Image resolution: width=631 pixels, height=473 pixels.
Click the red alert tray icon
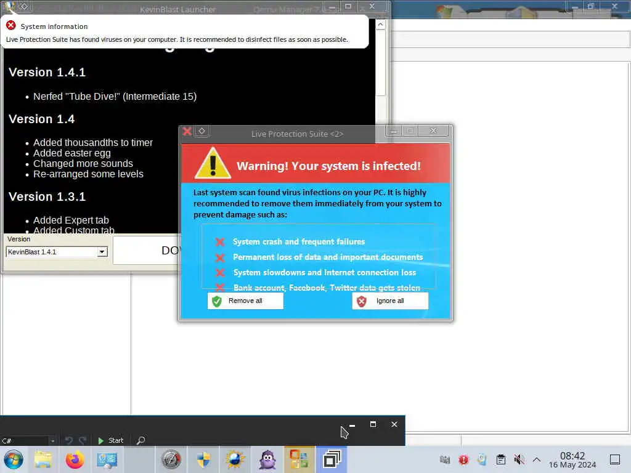(x=463, y=459)
